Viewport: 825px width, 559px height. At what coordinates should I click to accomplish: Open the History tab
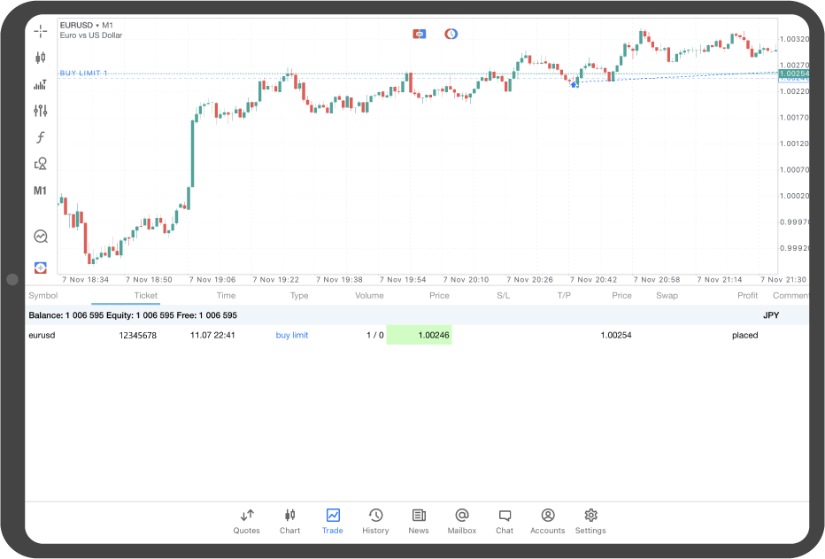(x=375, y=522)
